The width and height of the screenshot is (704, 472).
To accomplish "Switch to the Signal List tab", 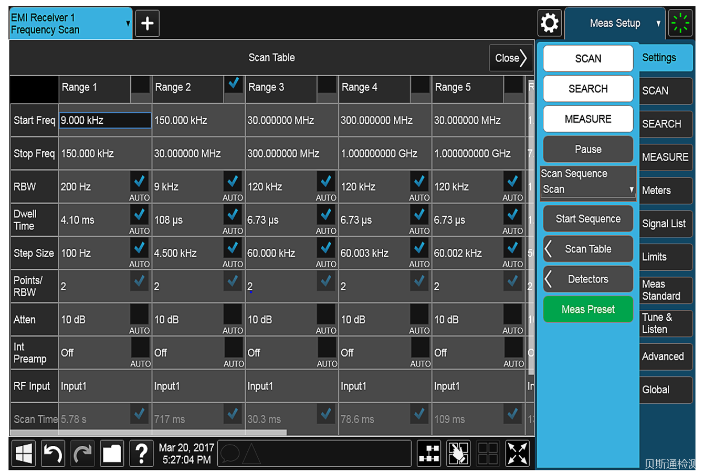I will click(x=664, y=224).
